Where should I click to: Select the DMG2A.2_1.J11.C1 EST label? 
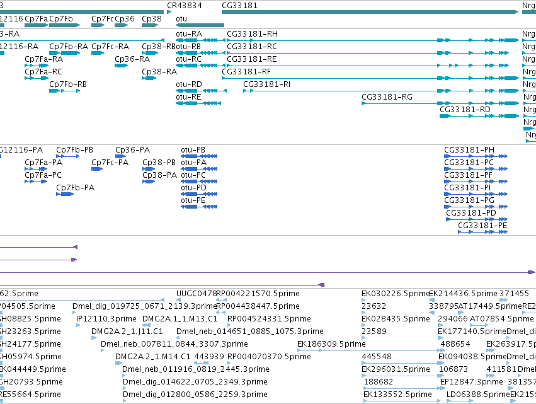[x=127, y=332]
